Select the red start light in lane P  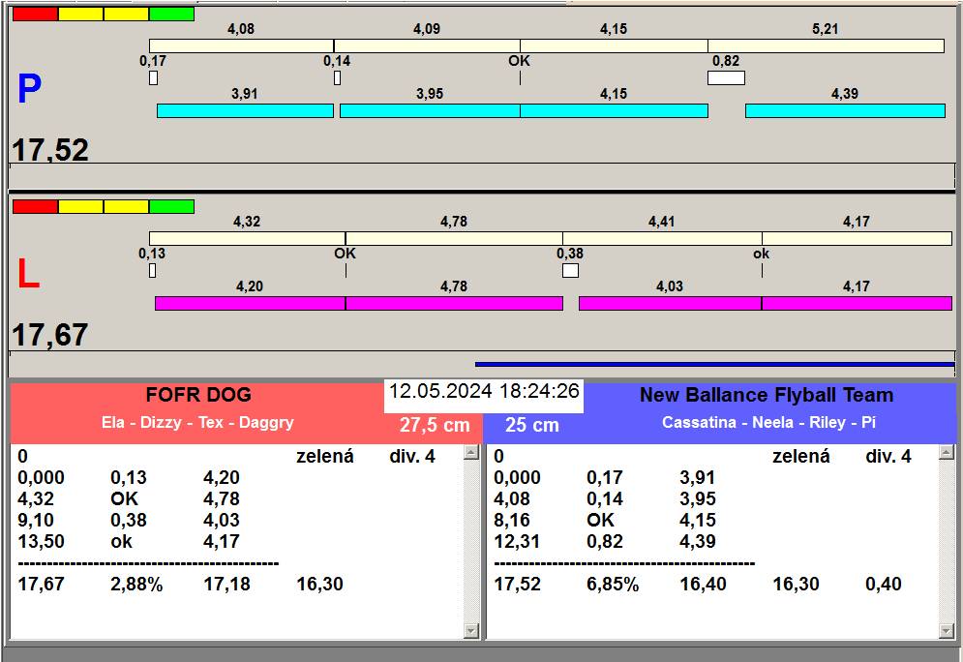tap(36, 15)
